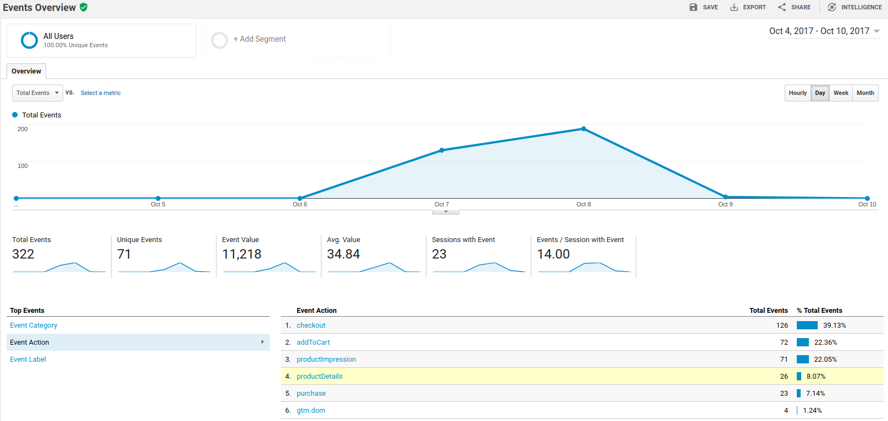Click the All Users segment circle icon

[x=29, y=40]
